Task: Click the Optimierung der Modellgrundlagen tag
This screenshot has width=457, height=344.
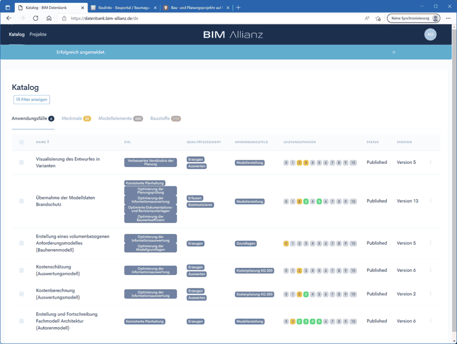Action: point(150,248)
